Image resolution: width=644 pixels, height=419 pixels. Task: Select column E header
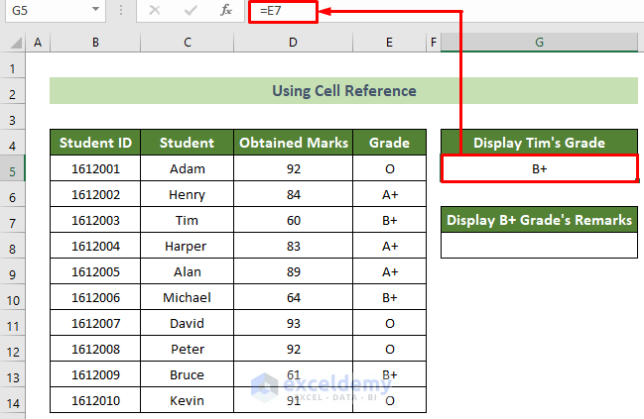389,43
